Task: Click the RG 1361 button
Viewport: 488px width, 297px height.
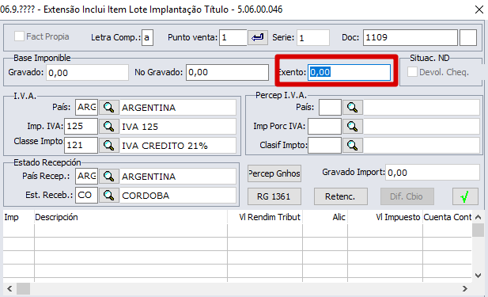Action: [274, 196]
